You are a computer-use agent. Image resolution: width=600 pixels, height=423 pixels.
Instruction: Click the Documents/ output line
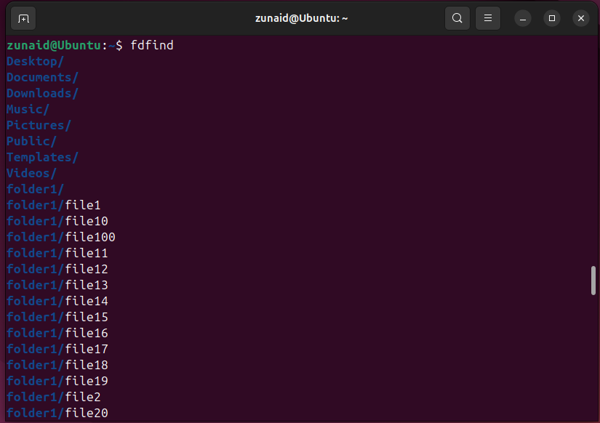[41, 77]
